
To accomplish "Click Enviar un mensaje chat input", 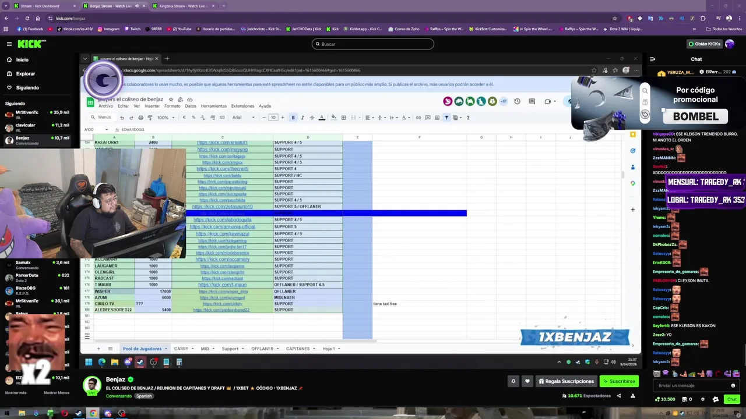I will click(x=692, y=385).
